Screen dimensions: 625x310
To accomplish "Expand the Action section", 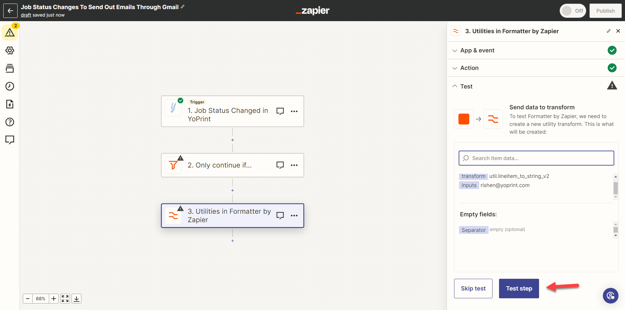I will point(536,68).
